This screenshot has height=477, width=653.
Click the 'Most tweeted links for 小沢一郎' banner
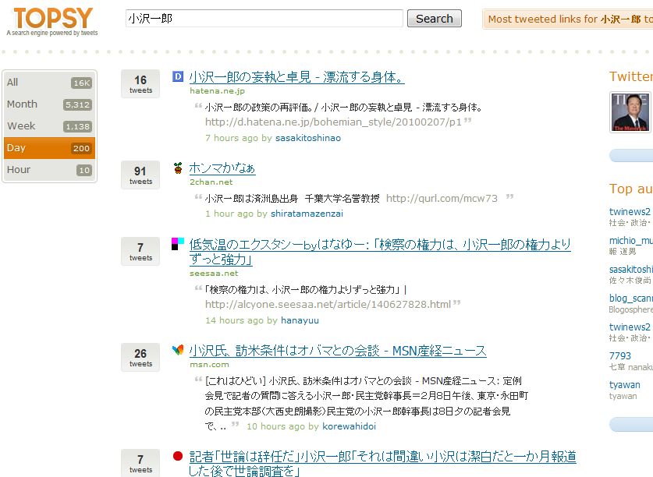coord(568,19)
